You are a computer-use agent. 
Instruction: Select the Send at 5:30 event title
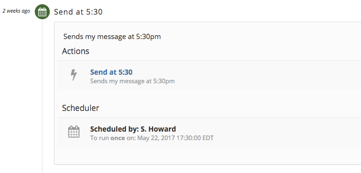click(x=78, y=12)
